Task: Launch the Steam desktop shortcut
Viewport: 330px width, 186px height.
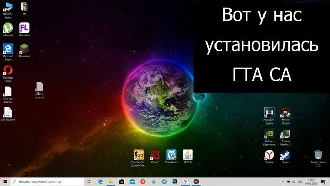Action: point(286,157)
